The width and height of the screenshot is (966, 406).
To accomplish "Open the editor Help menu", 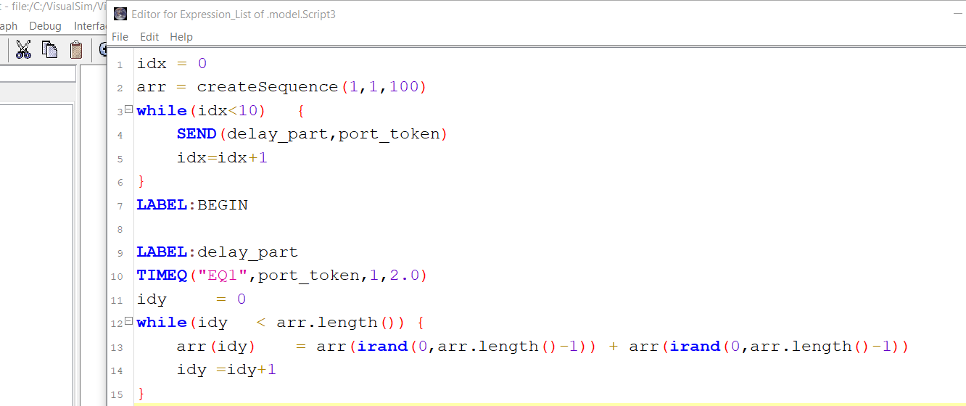I will 181,36.
